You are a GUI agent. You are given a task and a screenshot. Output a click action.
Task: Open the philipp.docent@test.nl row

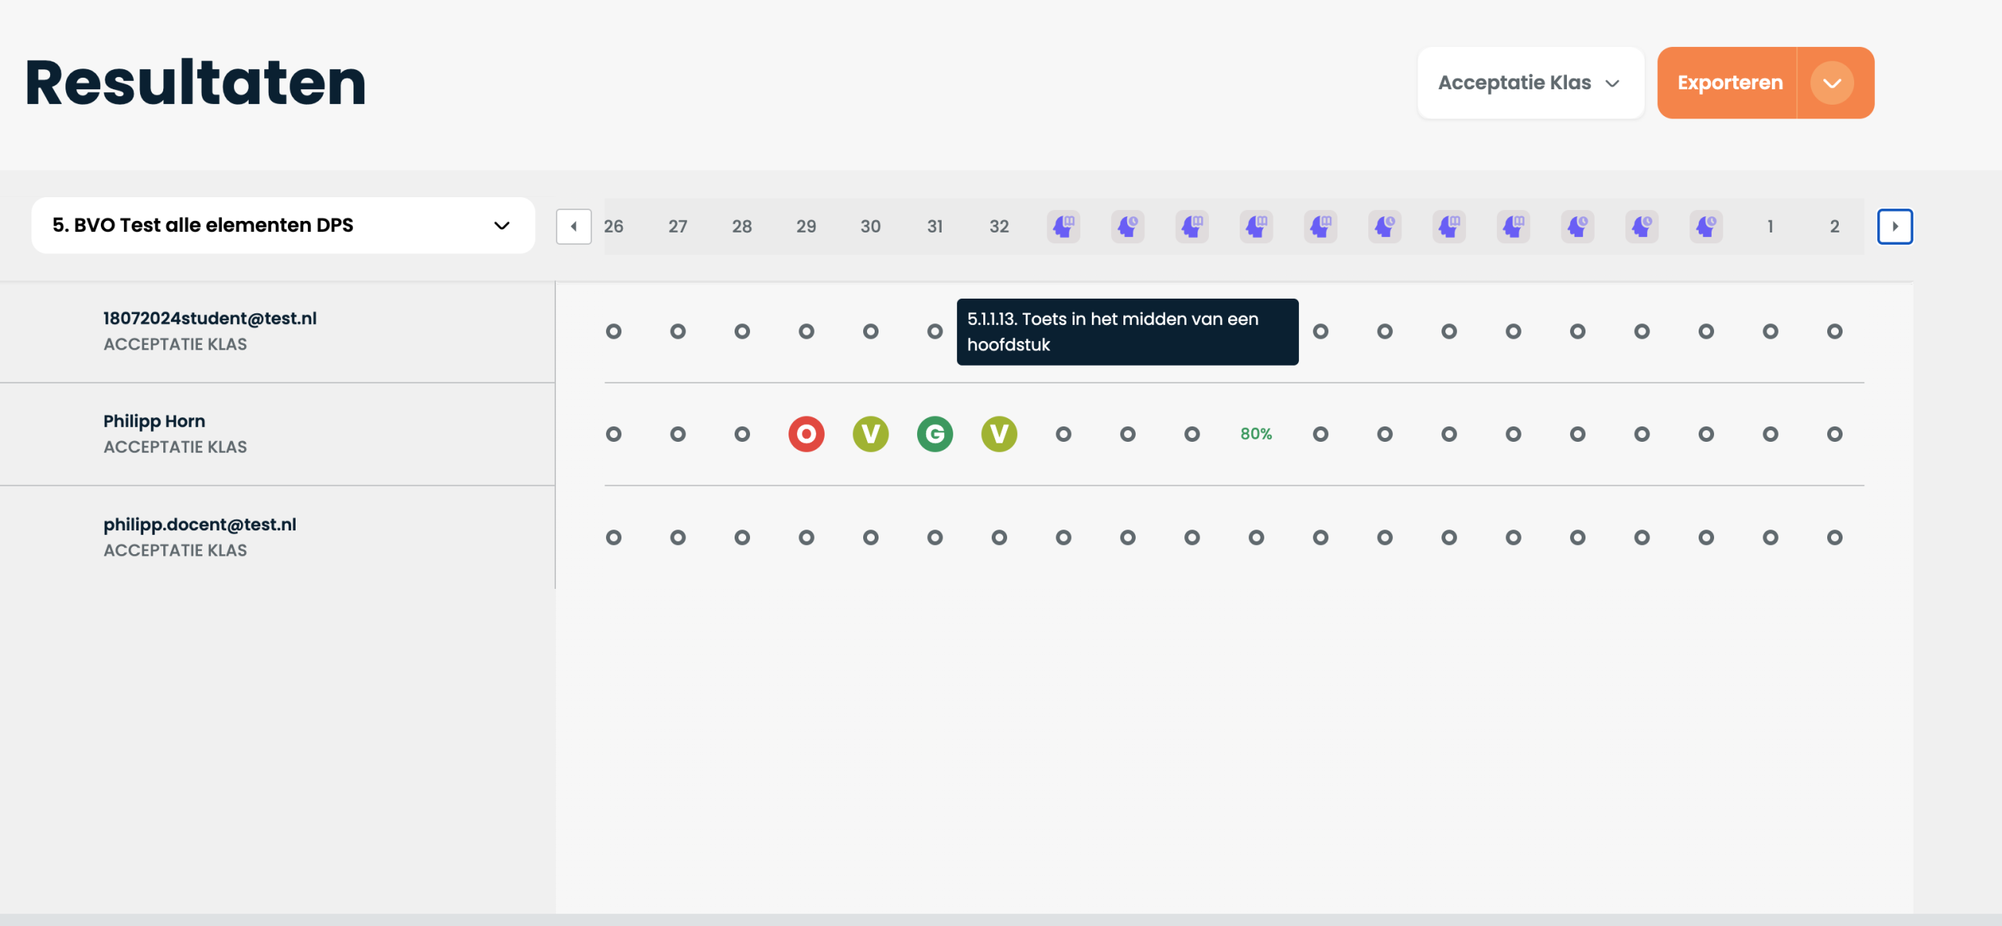coord(199,524)
